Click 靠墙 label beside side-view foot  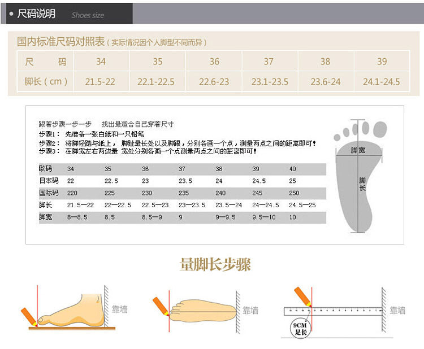click(119, 309)
